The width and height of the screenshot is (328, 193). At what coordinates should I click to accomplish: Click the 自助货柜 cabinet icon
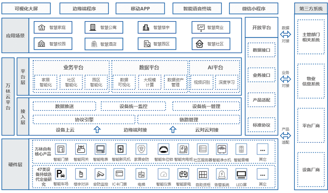pyautogui.click(x=203, y=174)
